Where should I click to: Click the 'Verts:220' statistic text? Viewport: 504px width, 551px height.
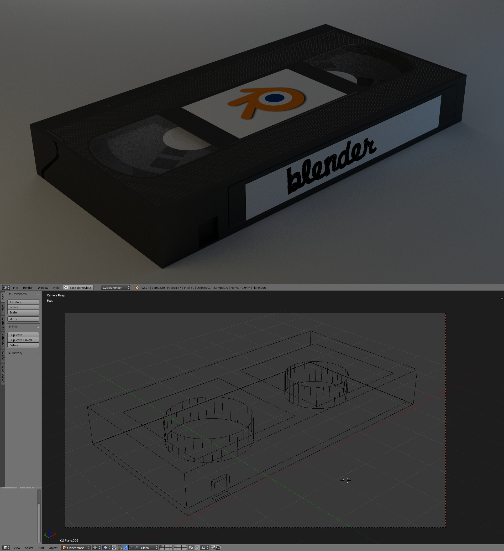[x=158, y=287]
